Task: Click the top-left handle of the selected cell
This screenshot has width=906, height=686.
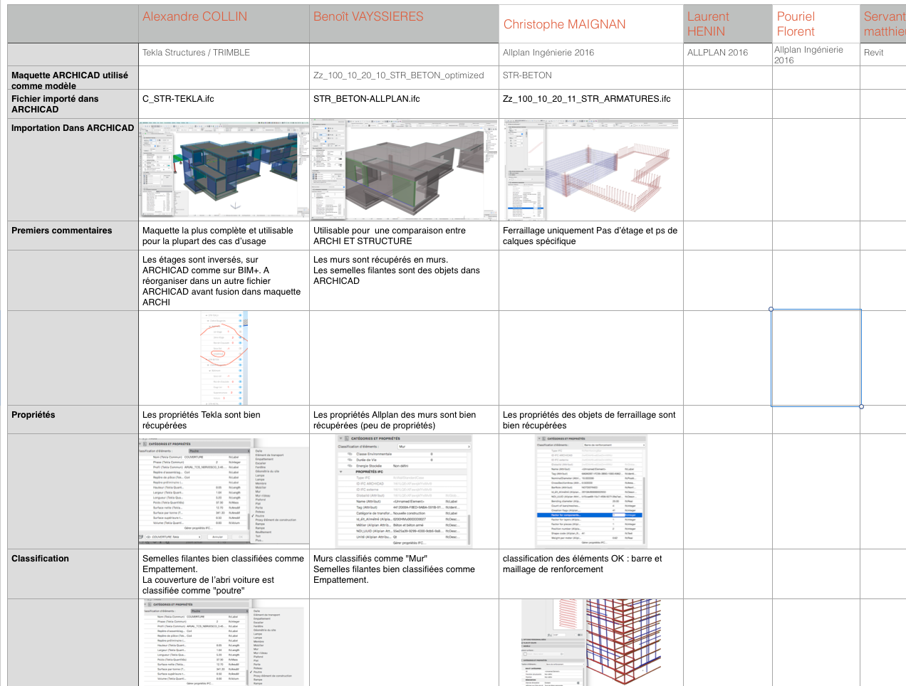Action: 771,310
